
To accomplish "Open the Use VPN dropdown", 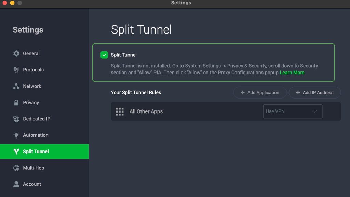I will [x=293, y=111].
